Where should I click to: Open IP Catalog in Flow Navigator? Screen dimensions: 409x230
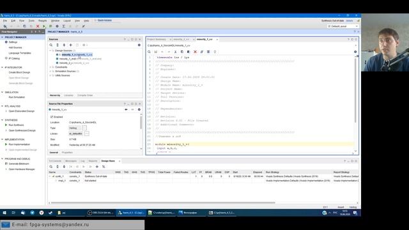click(x=14, y=59)
